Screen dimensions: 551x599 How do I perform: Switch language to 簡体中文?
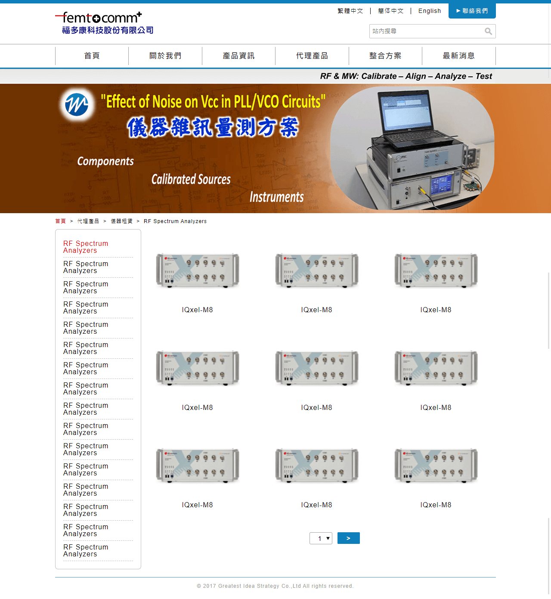(391, 11)
